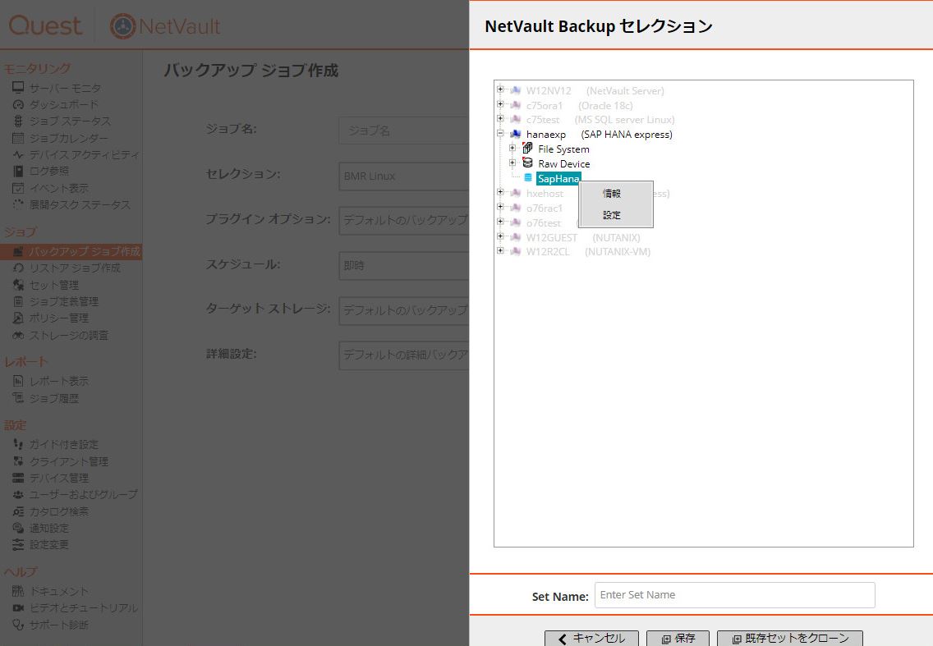The width and height of the screenshot is (933, 646).
Task: Select the SapHana tree item
Action: (558, 178)
